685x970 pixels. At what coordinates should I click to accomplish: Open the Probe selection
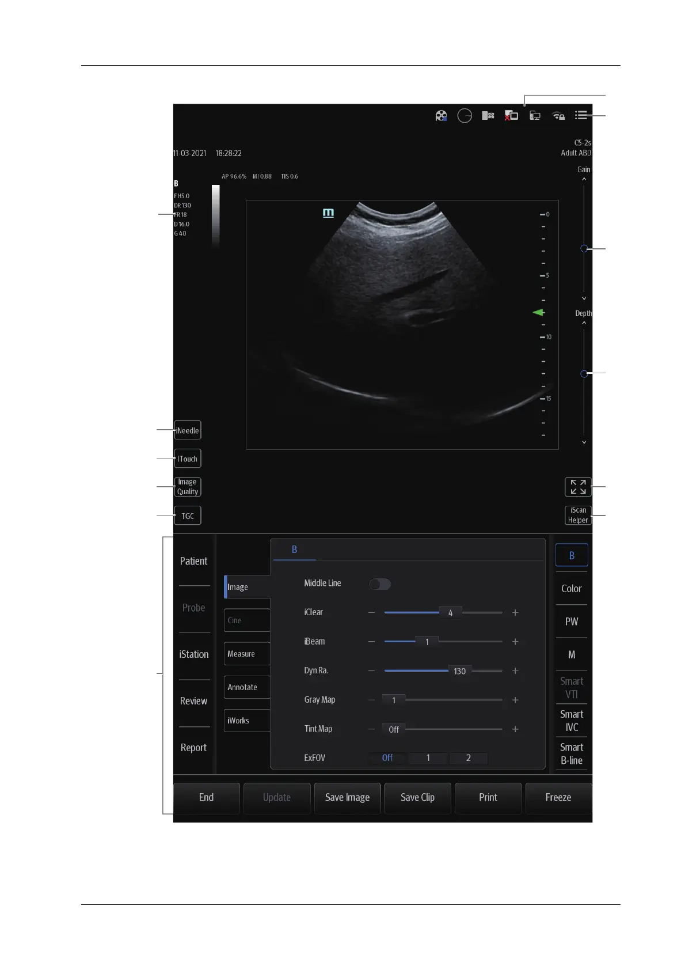coord(194,608)
